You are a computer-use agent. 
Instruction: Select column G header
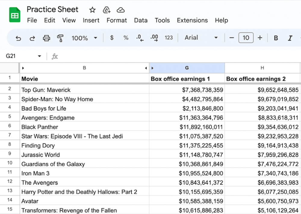(187, 68)
